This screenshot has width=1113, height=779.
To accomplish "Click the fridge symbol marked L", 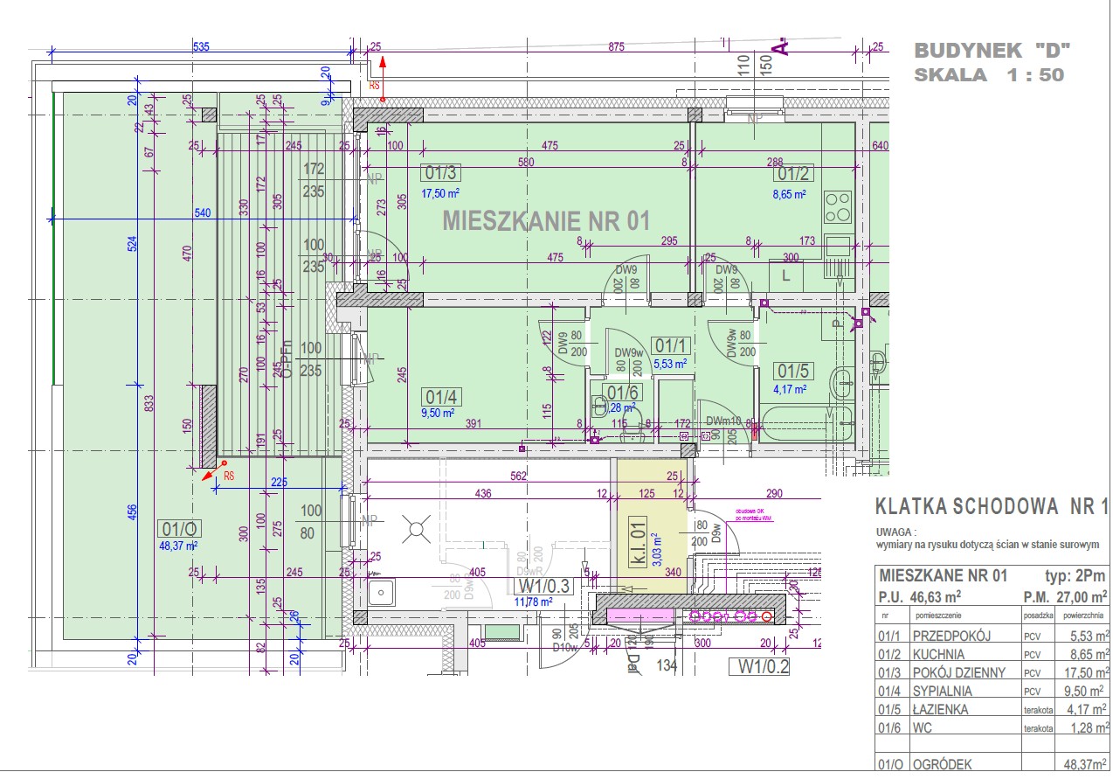I will (786, 275).
